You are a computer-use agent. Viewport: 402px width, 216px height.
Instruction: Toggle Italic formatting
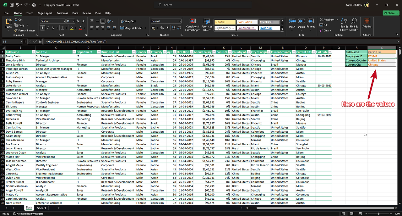[48, 28]
